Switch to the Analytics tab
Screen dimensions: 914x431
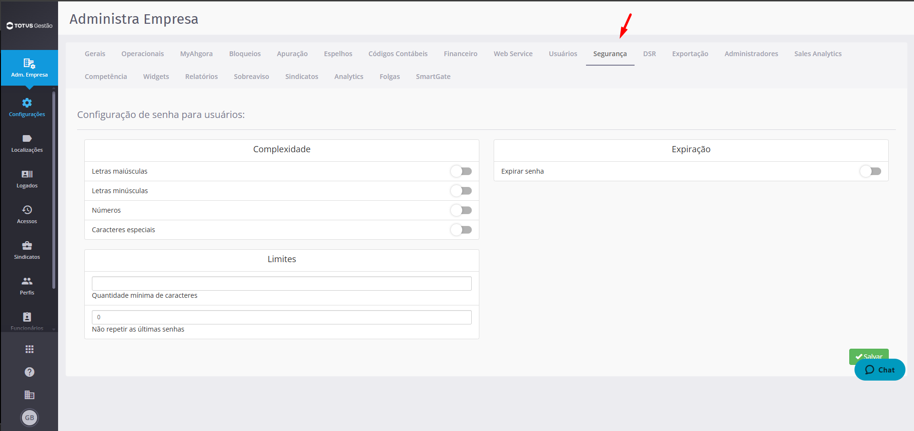click(348, 77)
